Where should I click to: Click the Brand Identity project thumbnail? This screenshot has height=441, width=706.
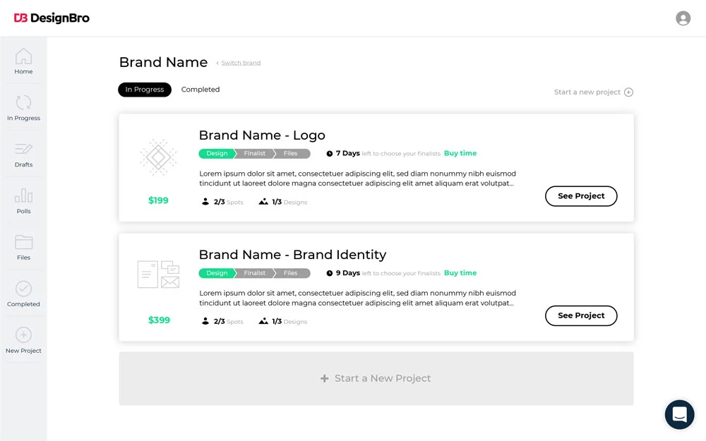(x=158, y=274)
